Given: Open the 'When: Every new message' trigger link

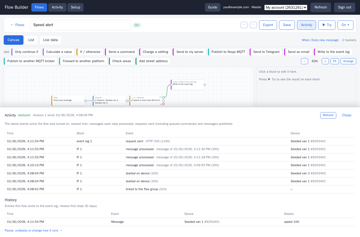Looking at the screenshot, I should (x=320, y=40).
